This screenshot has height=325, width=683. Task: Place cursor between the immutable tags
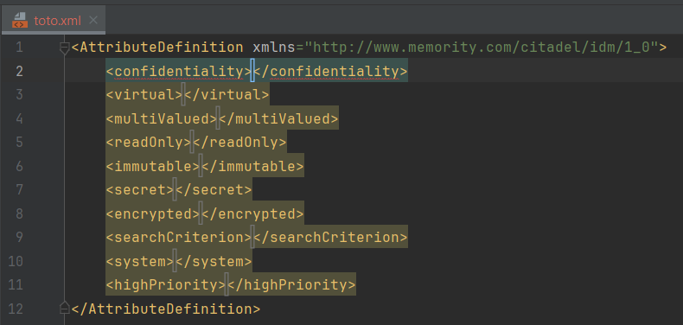tap(201, 166)
